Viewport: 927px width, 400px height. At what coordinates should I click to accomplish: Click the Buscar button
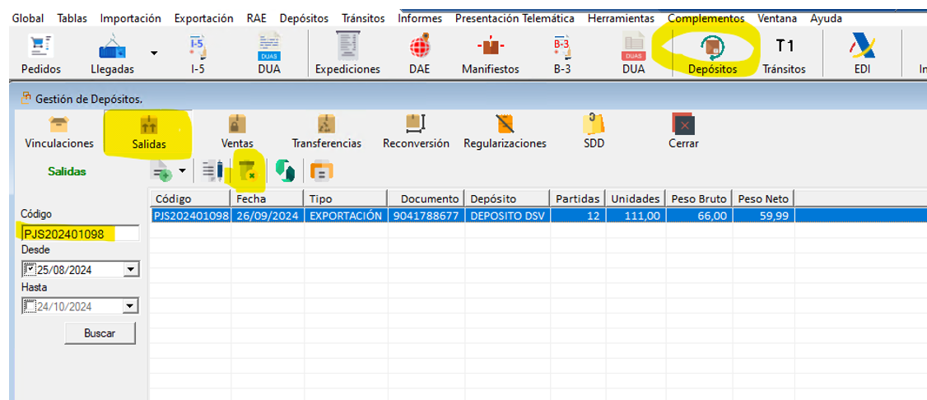100,333
